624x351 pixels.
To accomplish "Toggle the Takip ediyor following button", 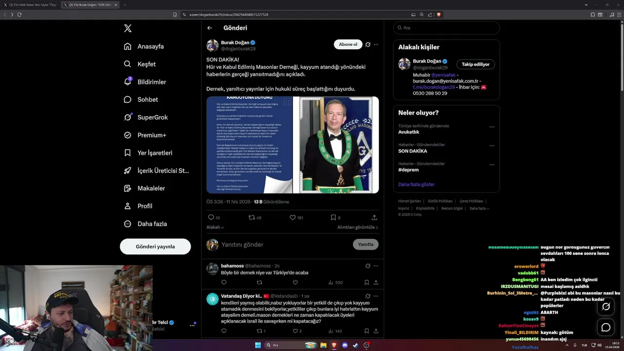I will (x=476, y=64).
